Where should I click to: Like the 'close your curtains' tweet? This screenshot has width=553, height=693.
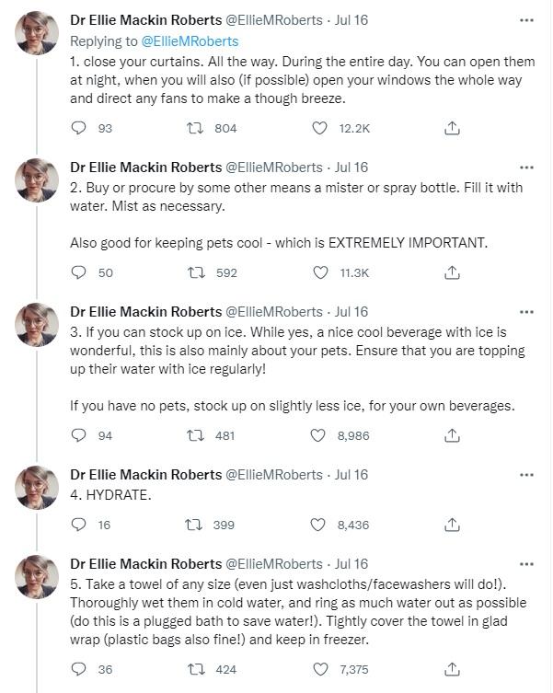click(x=319, y=129)
